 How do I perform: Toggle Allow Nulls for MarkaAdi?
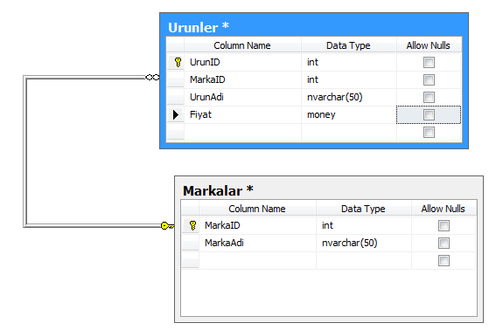pos(444,244)
